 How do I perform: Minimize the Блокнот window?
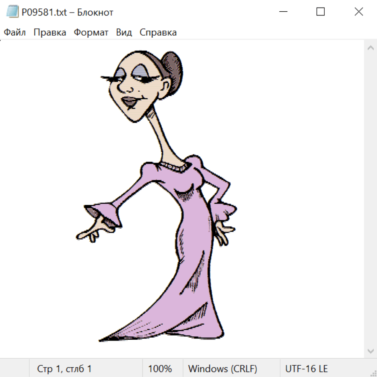[x=282, y=12]
